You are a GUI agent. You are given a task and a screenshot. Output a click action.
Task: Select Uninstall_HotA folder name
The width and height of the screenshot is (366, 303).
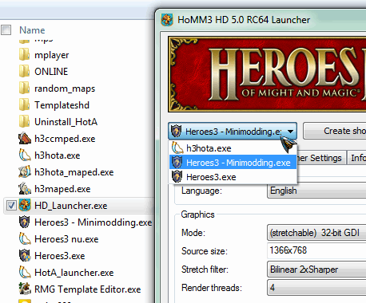pyautogui.click(x=66, y=122)
